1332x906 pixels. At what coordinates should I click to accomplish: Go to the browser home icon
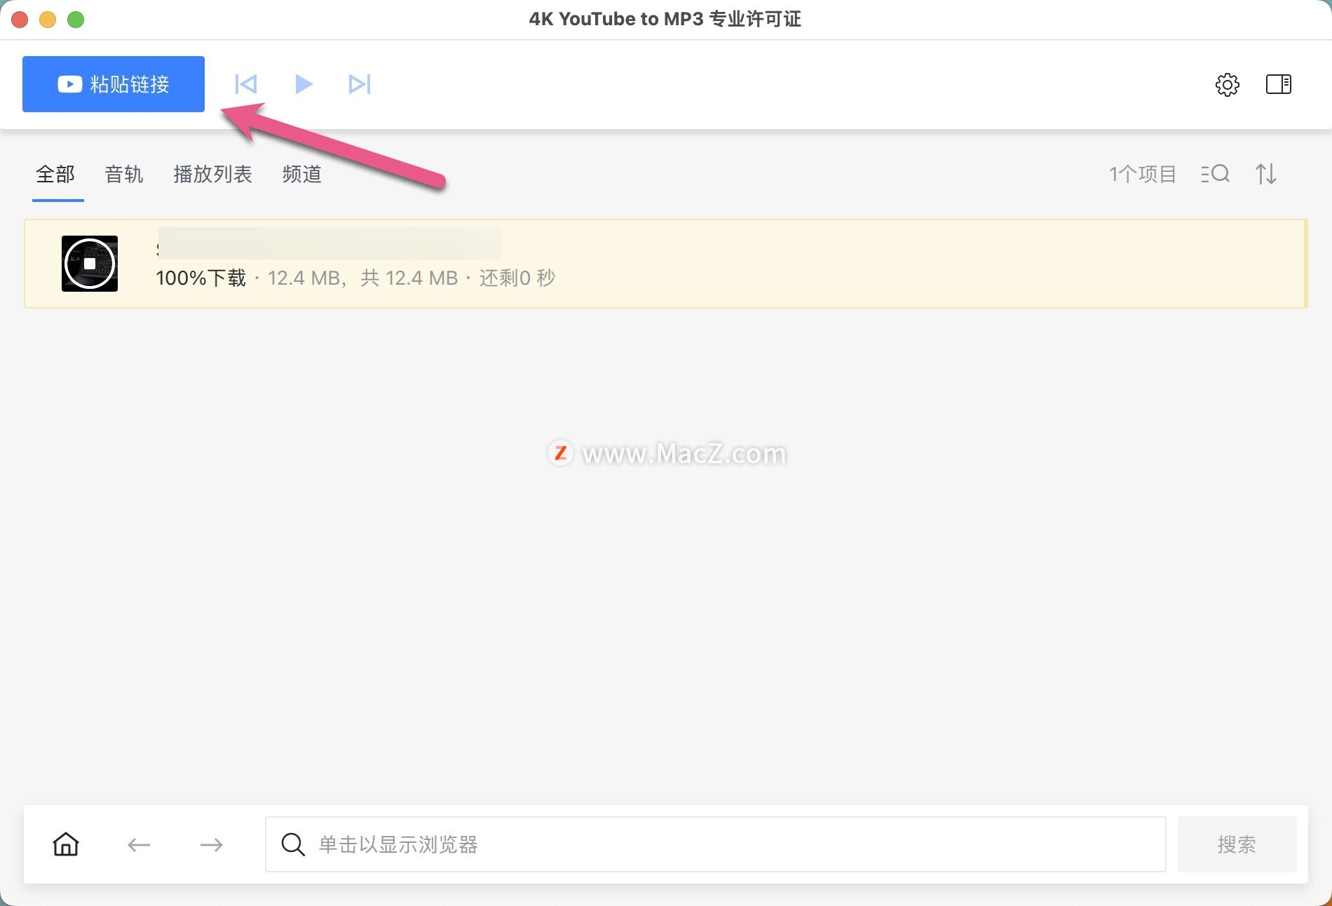coord(66,844)
